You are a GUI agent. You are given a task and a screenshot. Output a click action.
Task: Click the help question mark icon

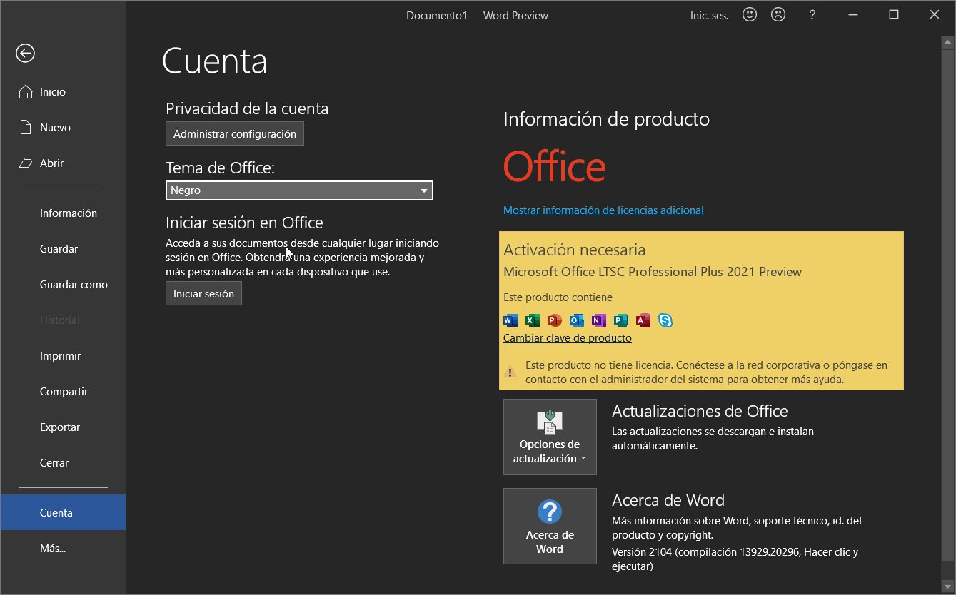point(812,14)
